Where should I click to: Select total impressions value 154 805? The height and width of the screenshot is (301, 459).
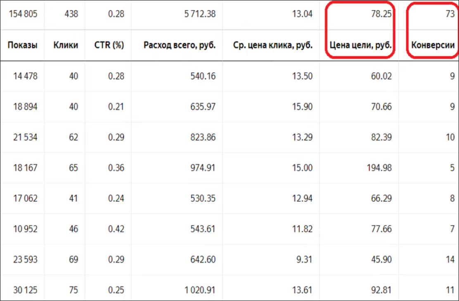tap(23, 14)
